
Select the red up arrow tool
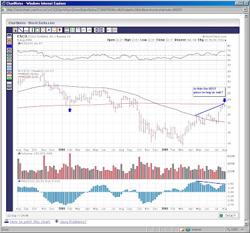[59, 30]
